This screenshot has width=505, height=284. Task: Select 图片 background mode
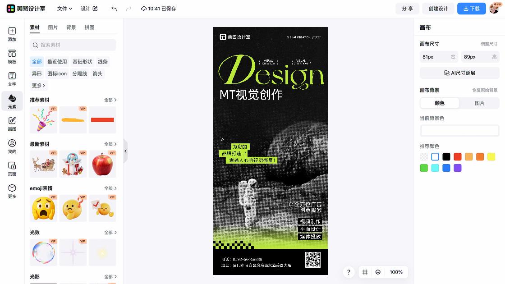pyautogui.click(x=480, y=103)
